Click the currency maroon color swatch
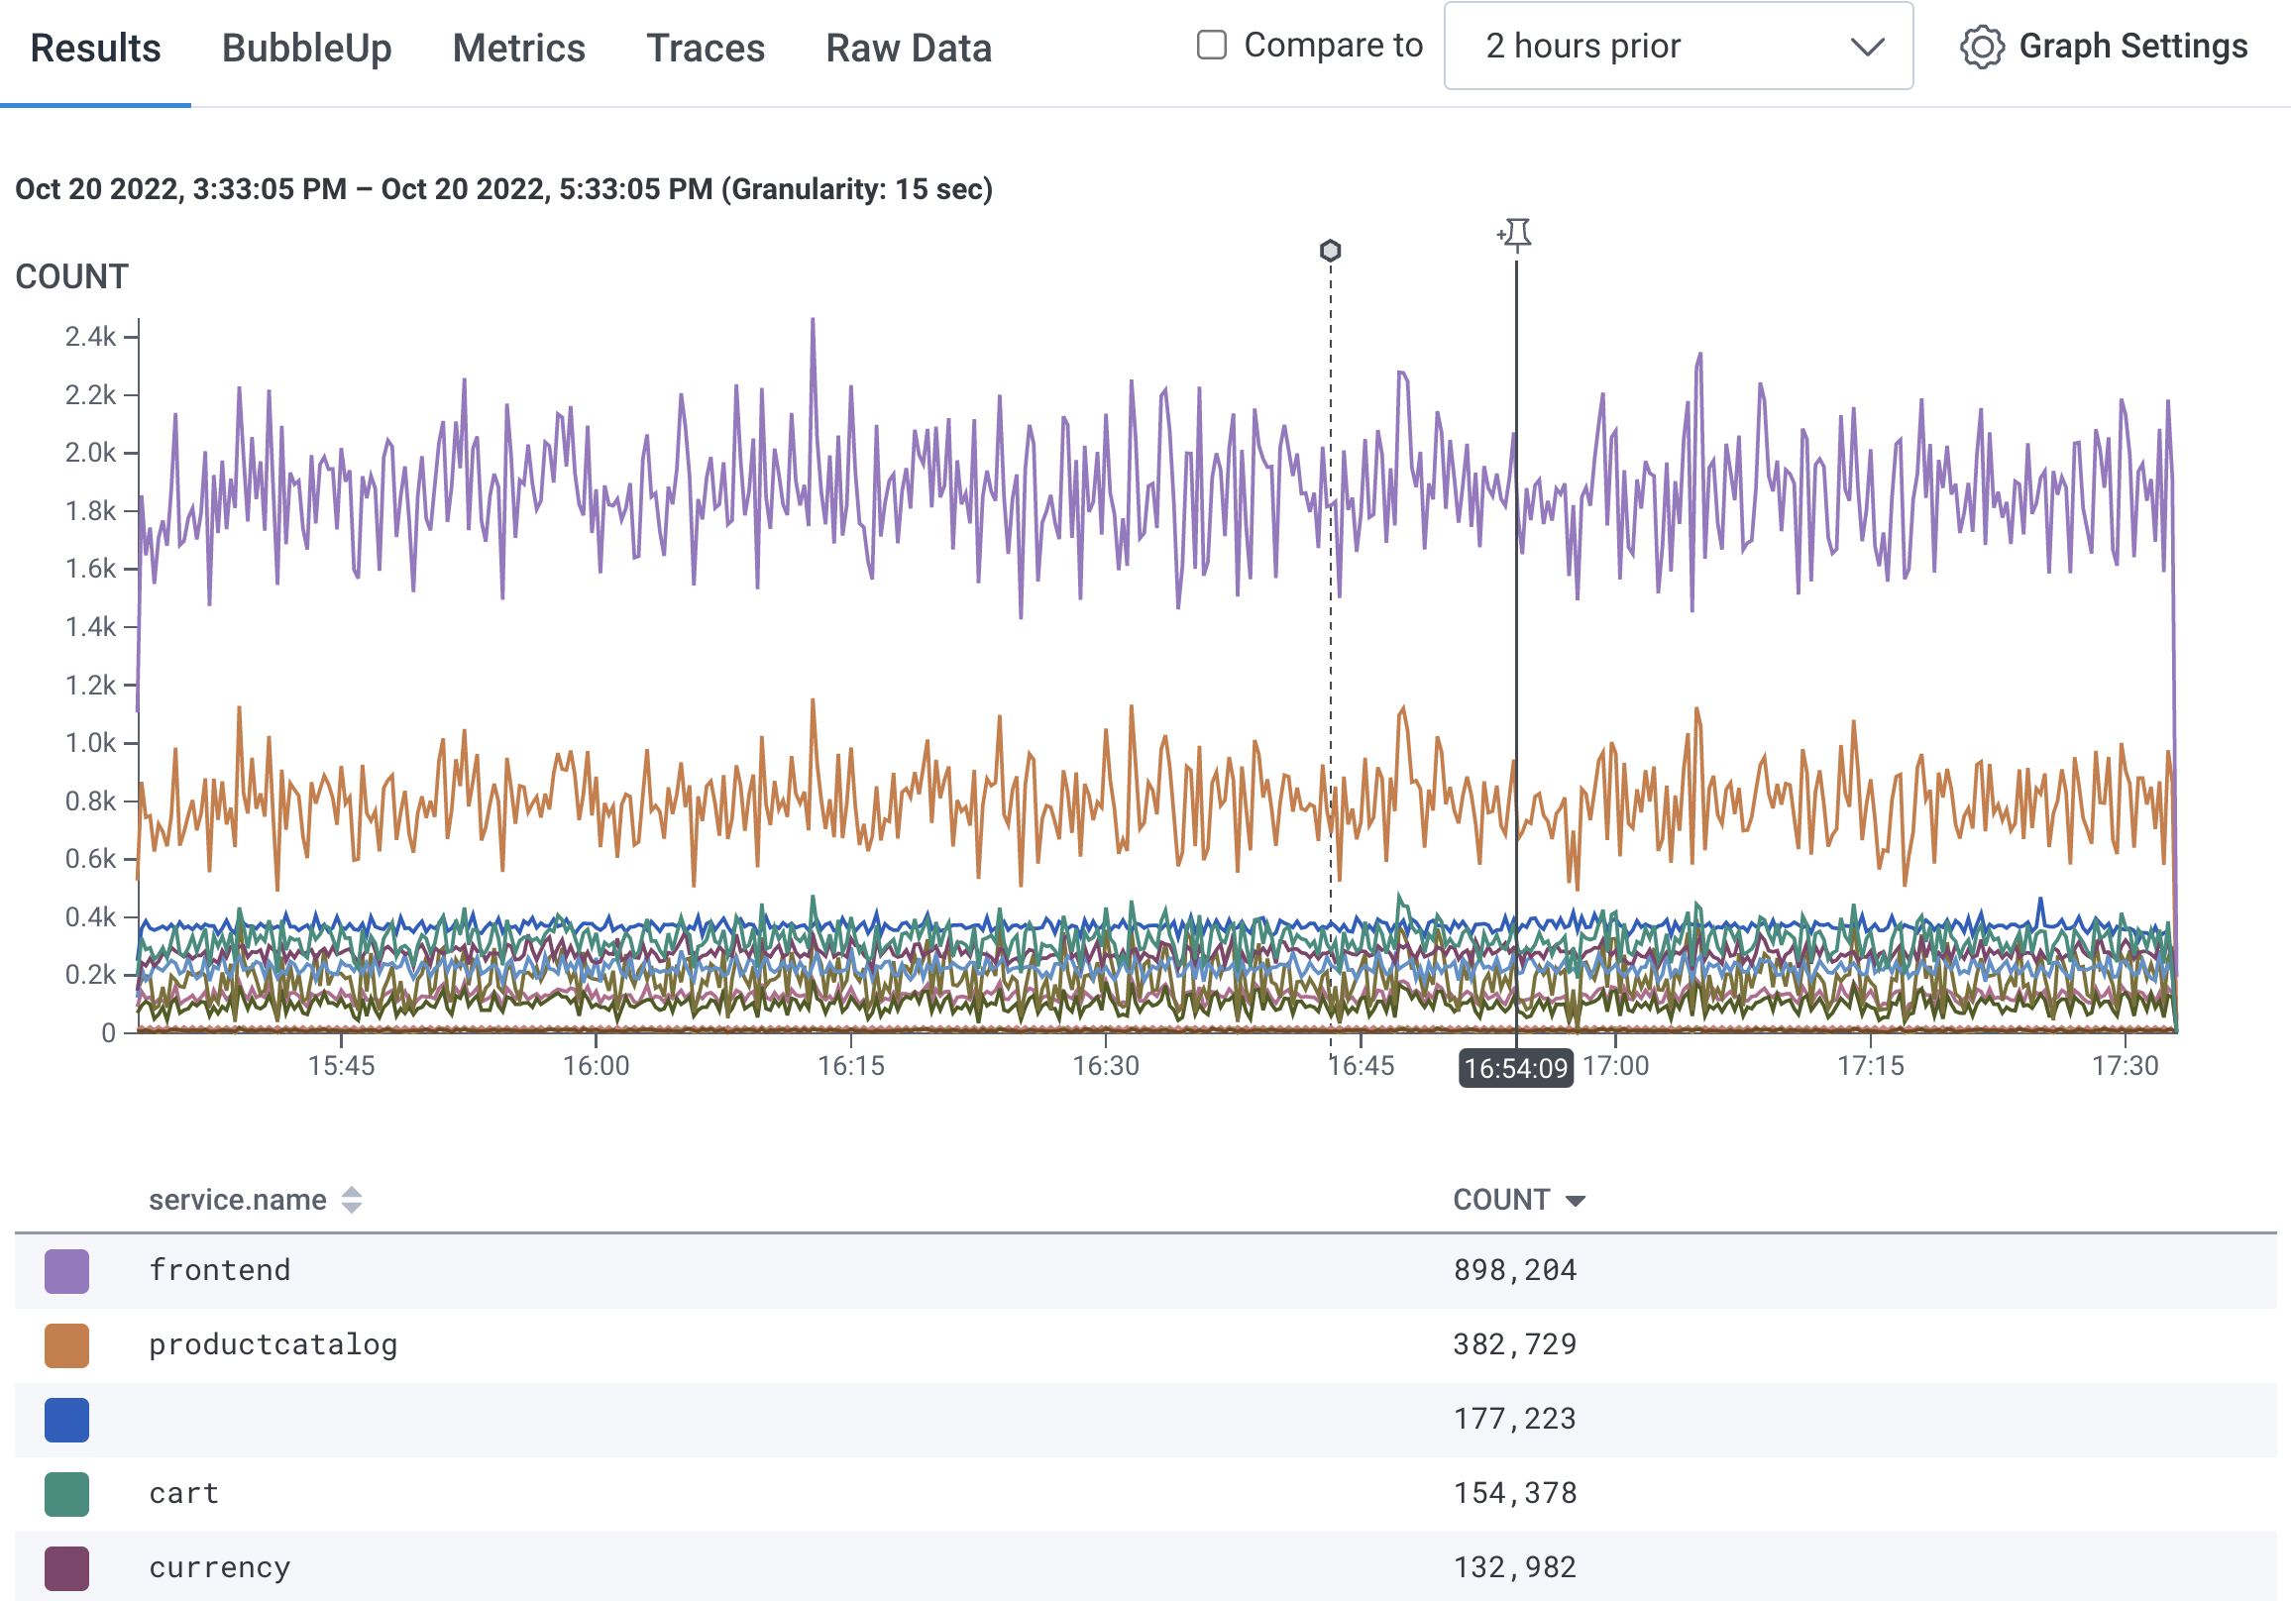 (x=65, y=1567)
